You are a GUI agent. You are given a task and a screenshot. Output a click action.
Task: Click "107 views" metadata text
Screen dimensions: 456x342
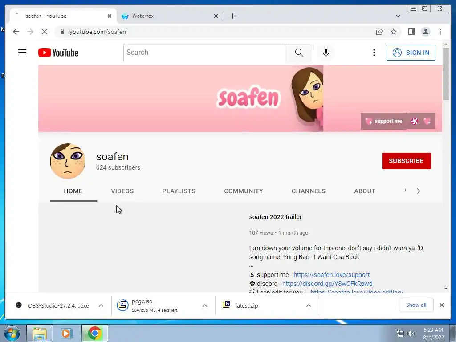tap(261, 232)
